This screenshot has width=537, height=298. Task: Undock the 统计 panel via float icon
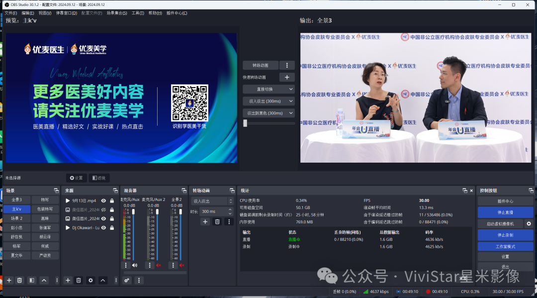pos(465,191)
